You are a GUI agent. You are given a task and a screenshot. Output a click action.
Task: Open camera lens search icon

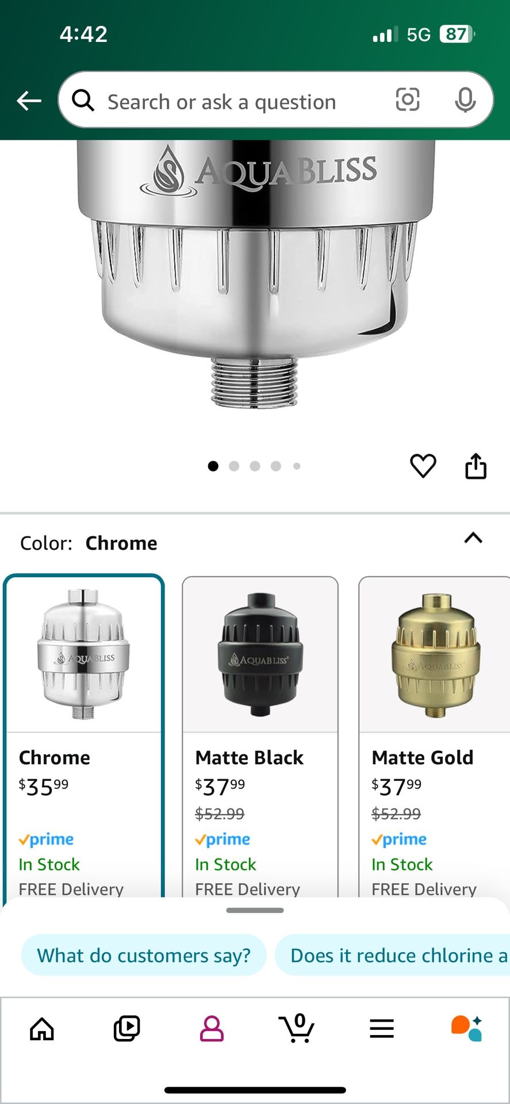pos(407,99)
